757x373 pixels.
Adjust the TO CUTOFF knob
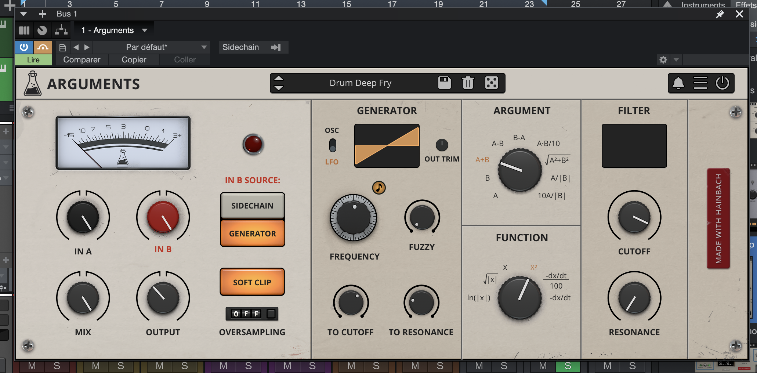tap(351, 303)
